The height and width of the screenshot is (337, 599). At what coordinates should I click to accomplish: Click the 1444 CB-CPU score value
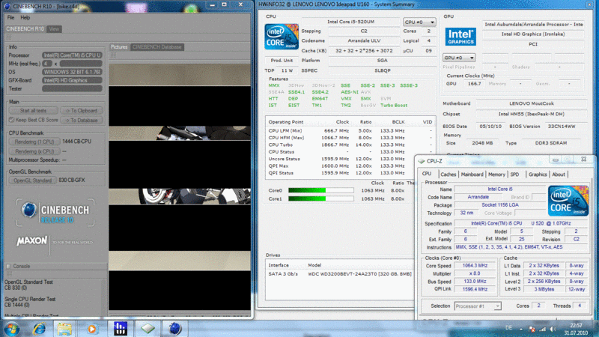click(x=76, y=142)
